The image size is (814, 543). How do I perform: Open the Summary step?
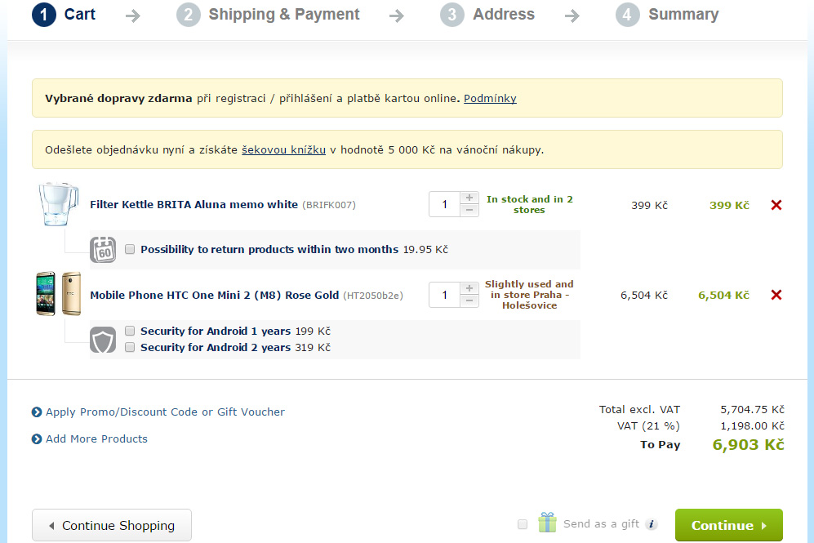click(667, 15)
